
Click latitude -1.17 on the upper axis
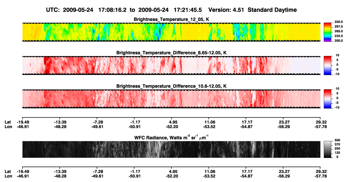[134, 122]
